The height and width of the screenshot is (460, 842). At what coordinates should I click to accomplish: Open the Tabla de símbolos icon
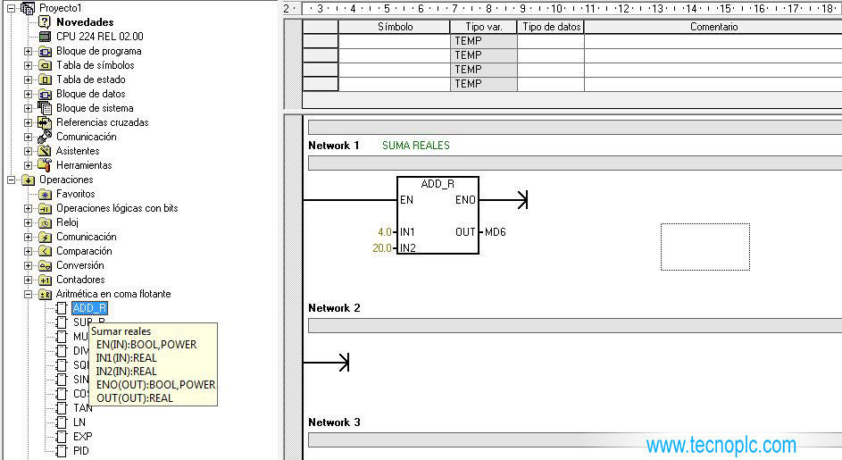click(x=45, y=65)
